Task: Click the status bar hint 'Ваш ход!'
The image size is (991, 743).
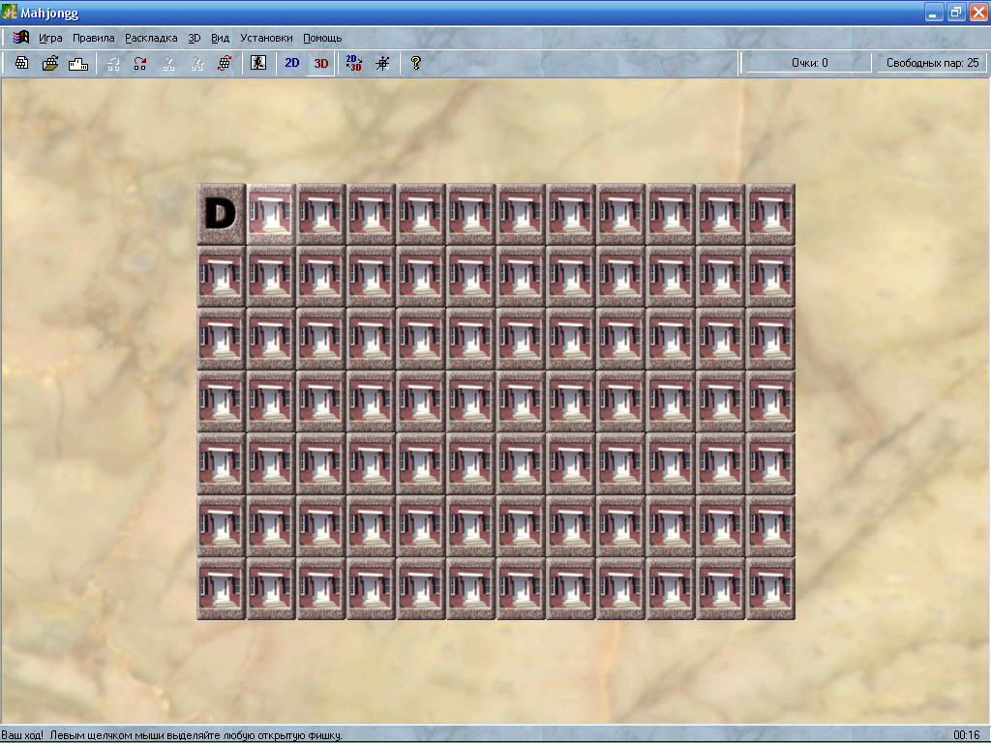Action: 22,735
